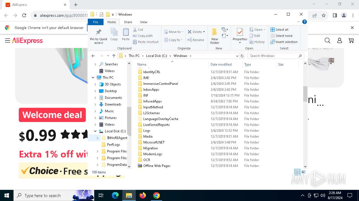The image size is (359, 201).
Task: Click Chrome reload page button
Action: 24,15
